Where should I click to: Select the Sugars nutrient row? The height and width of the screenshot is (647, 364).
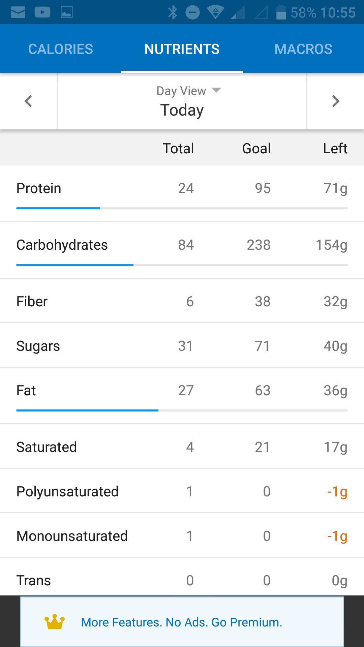pyautogui.click(x=182, y=346)
